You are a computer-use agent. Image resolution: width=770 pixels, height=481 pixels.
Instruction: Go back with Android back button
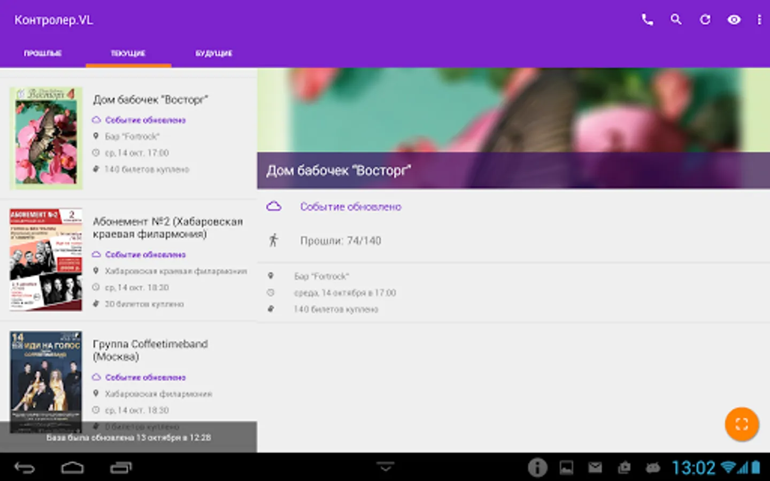tap(25, 468)
